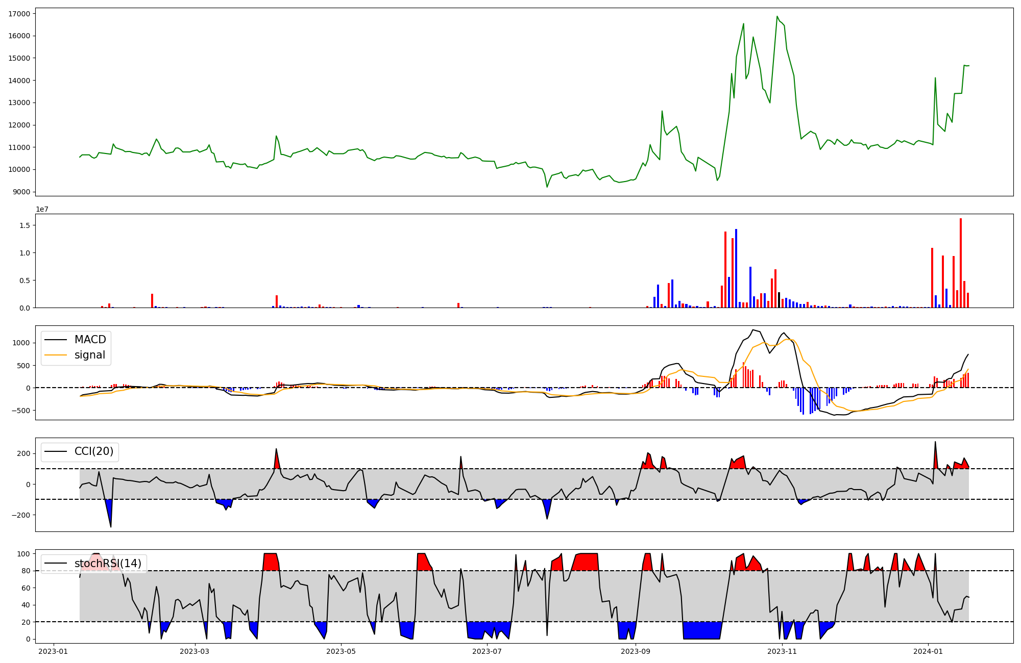Click the tallest blue volume bar
Viewport: 1021px width, 663px height.
pos(736,268)
